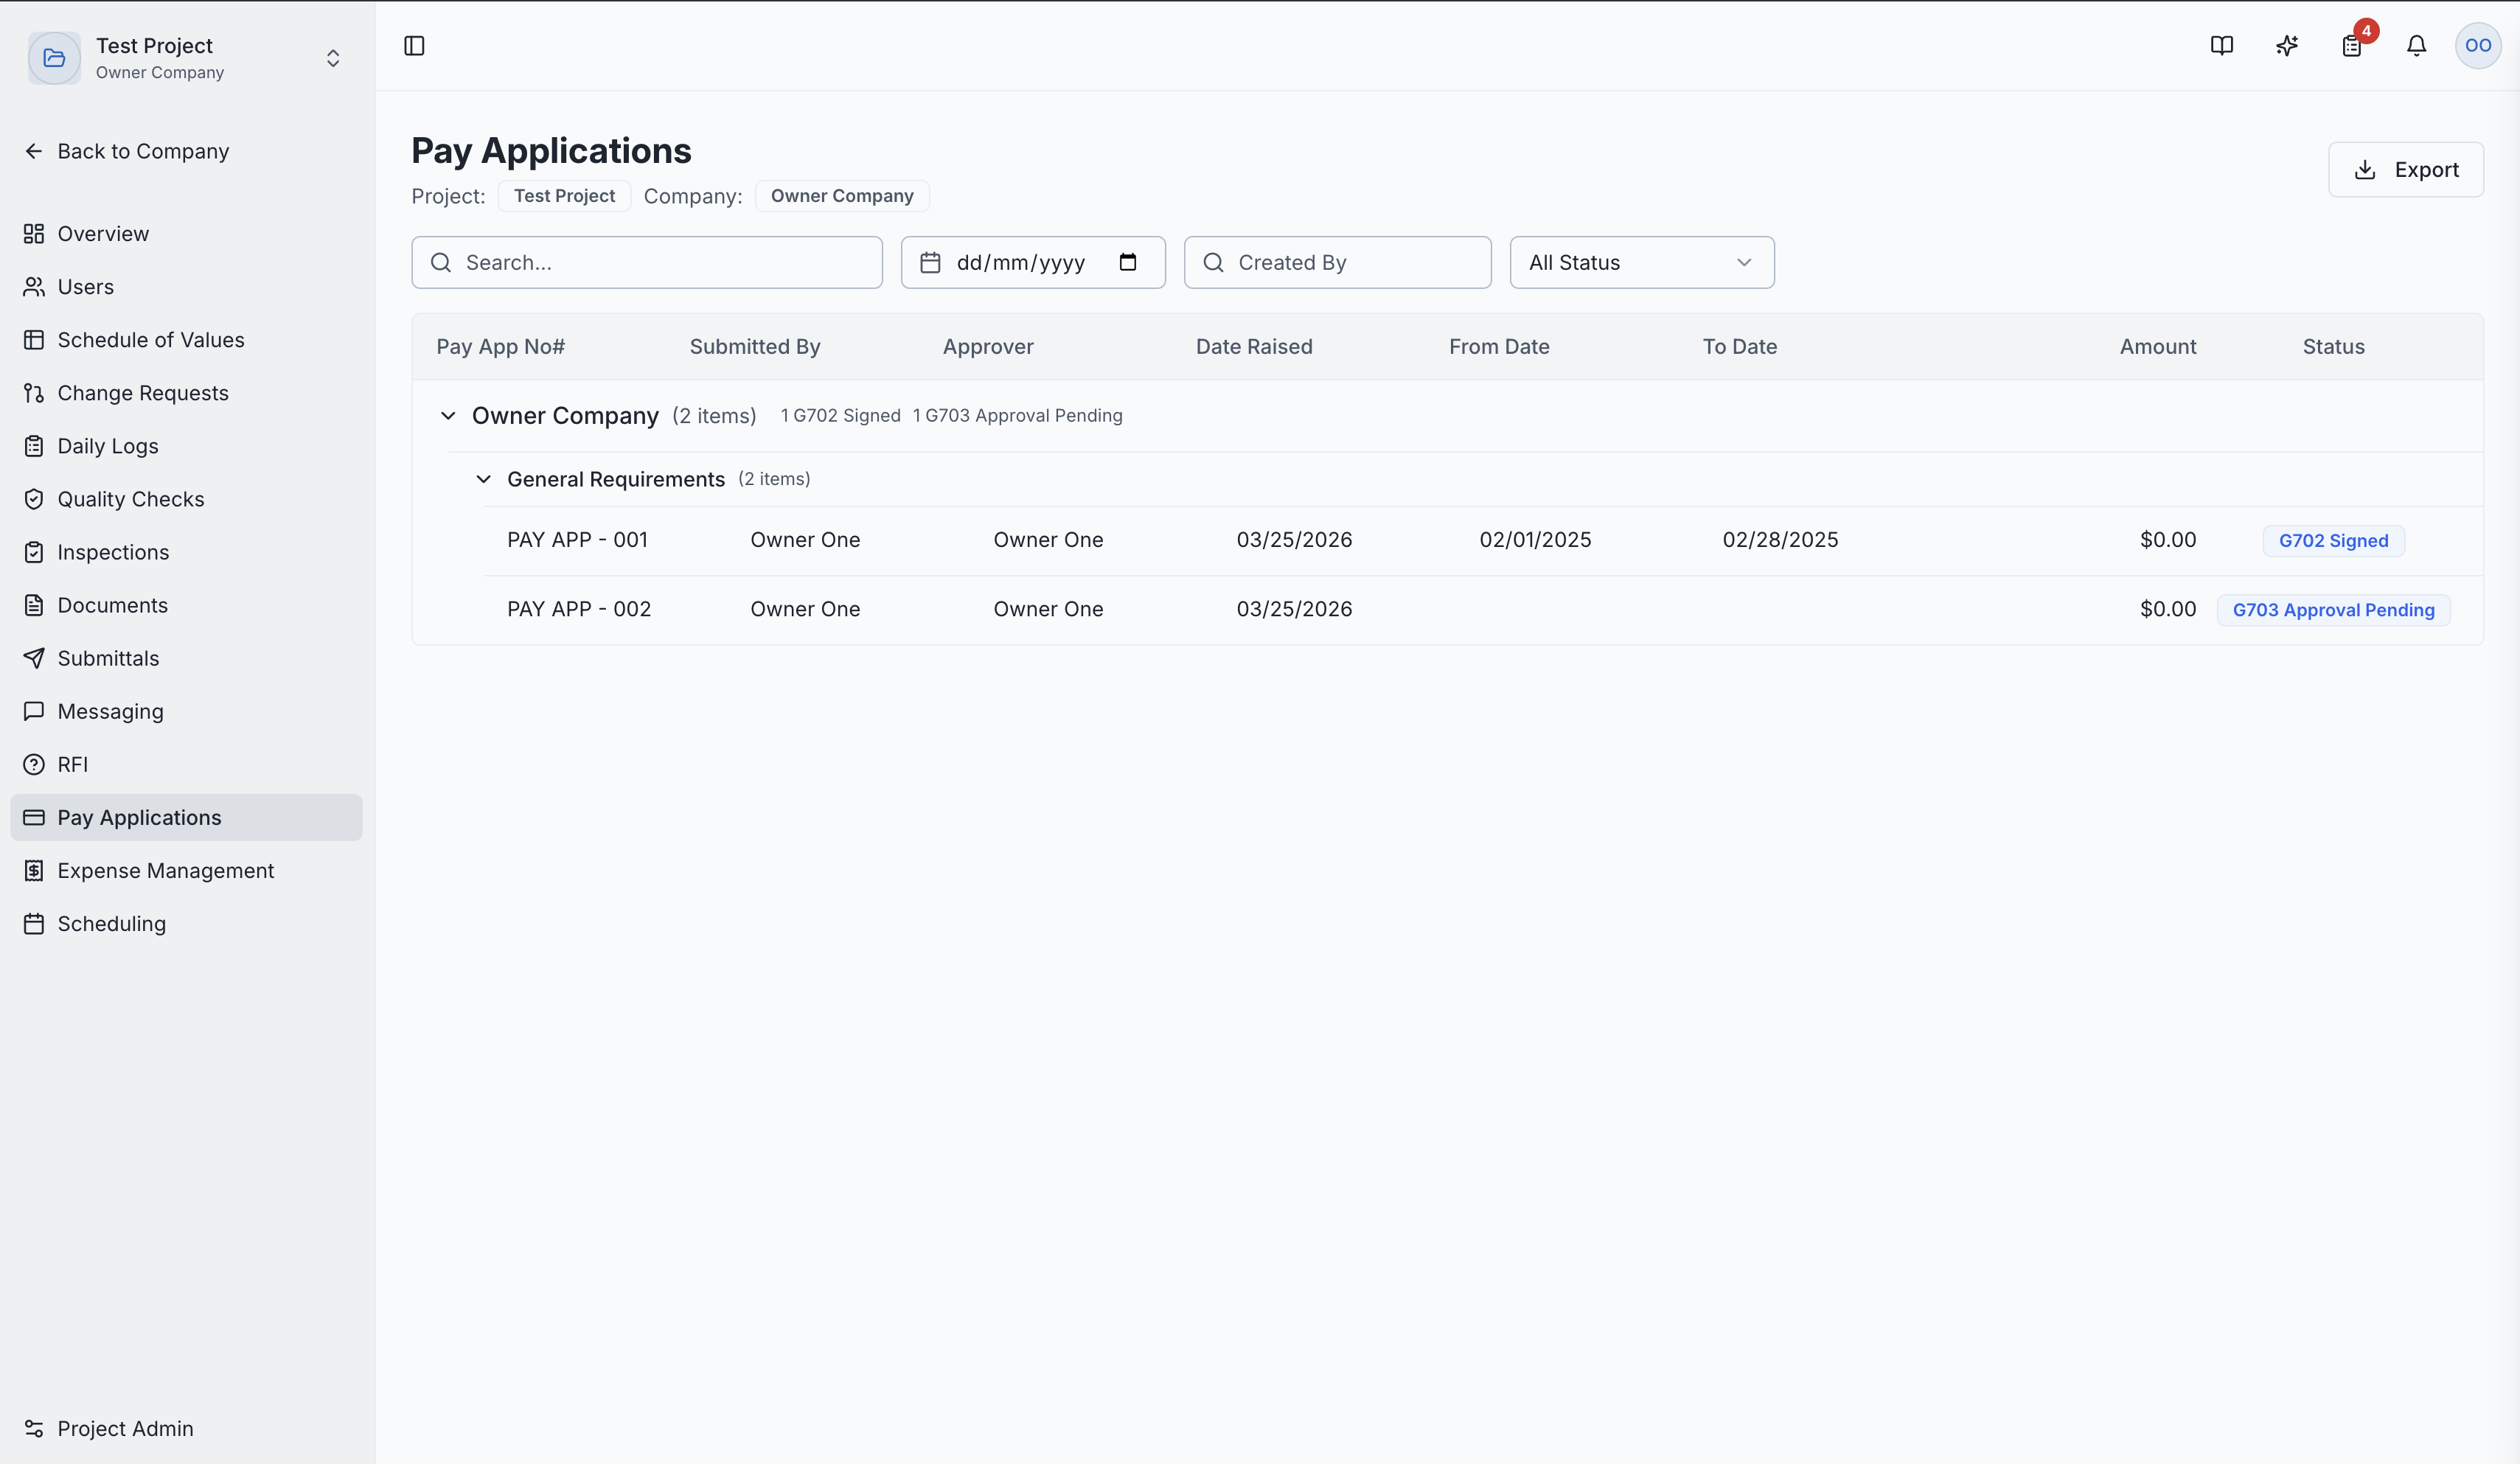Open the notifications bell
Viewport: 2520px width, 1464px height.
(x=2416, y=45)
